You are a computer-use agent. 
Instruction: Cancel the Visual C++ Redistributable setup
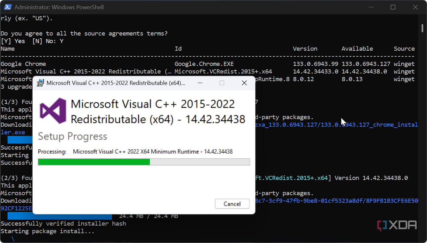coord(232,204)
